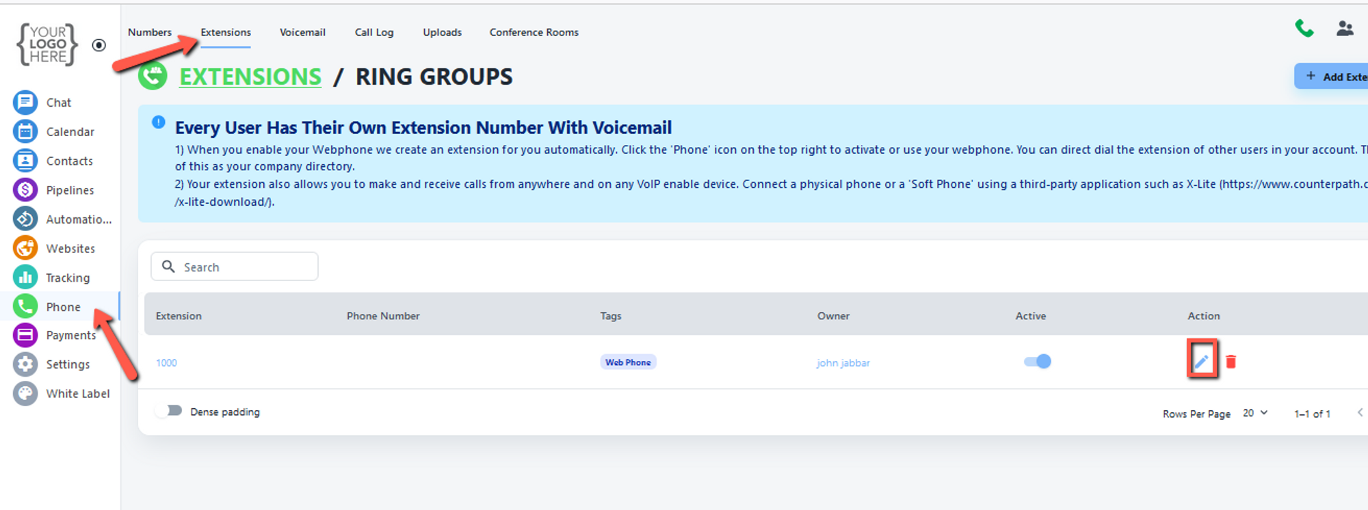Click the Add Extension button
Image resolution: width=1368 pixels, height=510 pixels.
[x=1334, y=77]
